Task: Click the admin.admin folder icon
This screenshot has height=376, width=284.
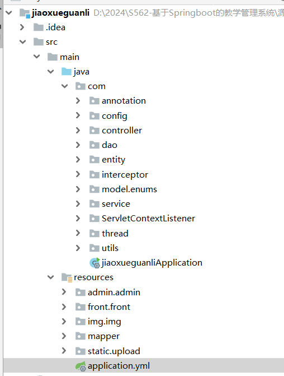Action: [x=81, y=293]
